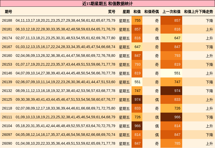
Task: Select issue number 26153
Action: point(7,64)
